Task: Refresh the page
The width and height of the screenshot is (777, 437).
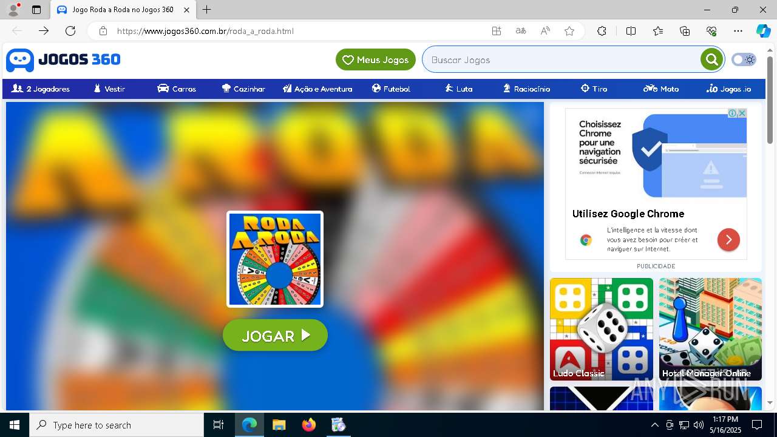Action: pos(70,31)
